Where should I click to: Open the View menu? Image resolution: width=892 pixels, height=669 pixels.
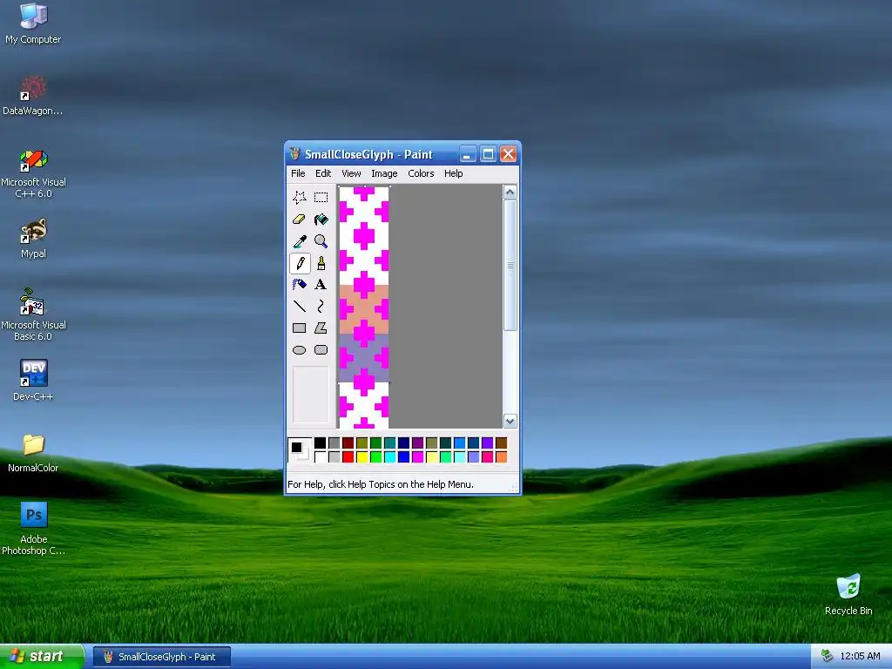pyautogui.click(x=351, y=173)
